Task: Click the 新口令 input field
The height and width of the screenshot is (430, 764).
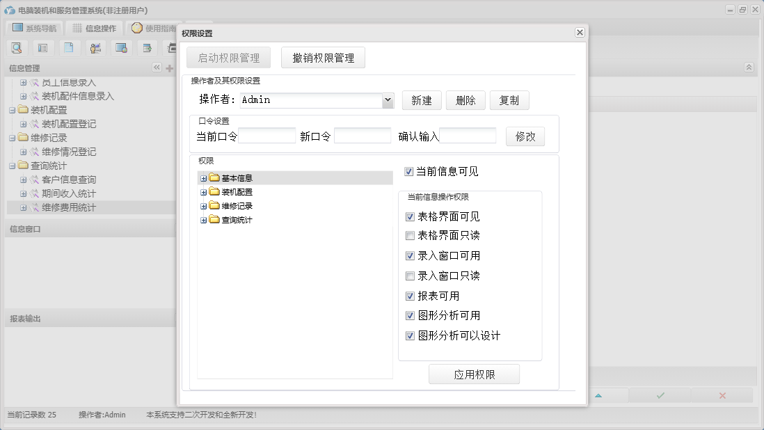Action: [x=363, y=136]
